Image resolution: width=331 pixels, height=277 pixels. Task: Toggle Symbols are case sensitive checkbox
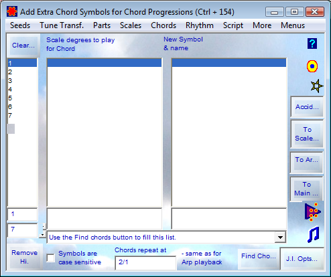pyautogui.click(x=51, y=258)
